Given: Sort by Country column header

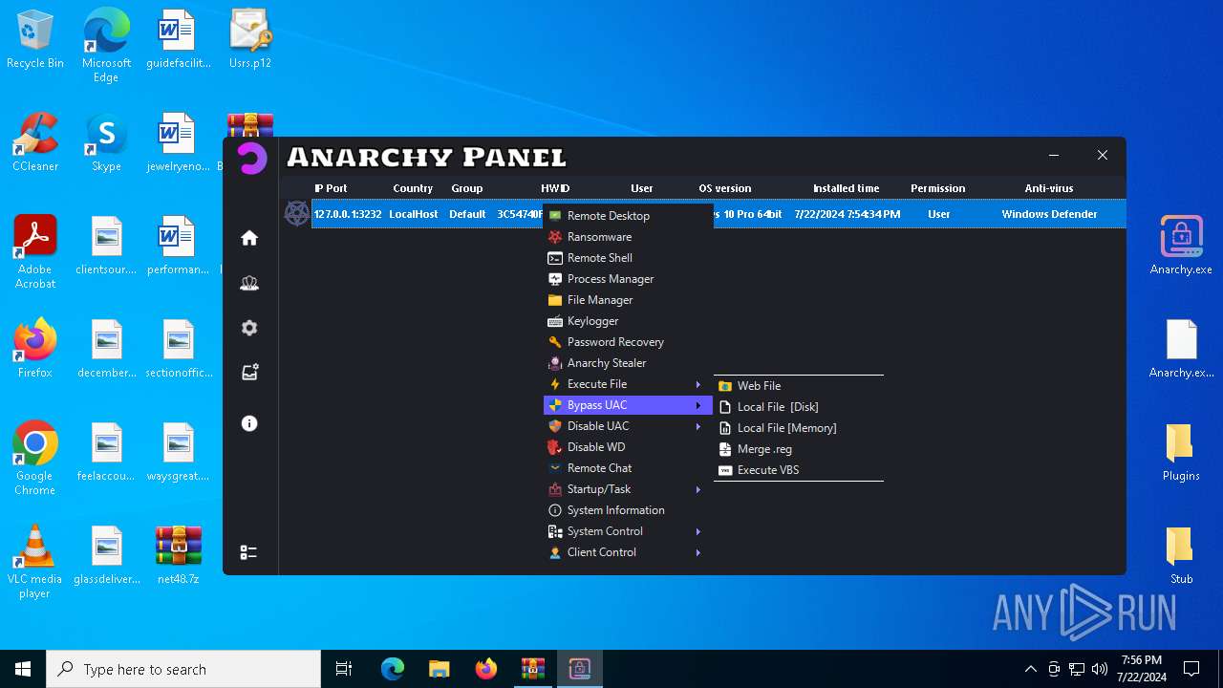Looking at the screenshot, I should click(413, 188).
